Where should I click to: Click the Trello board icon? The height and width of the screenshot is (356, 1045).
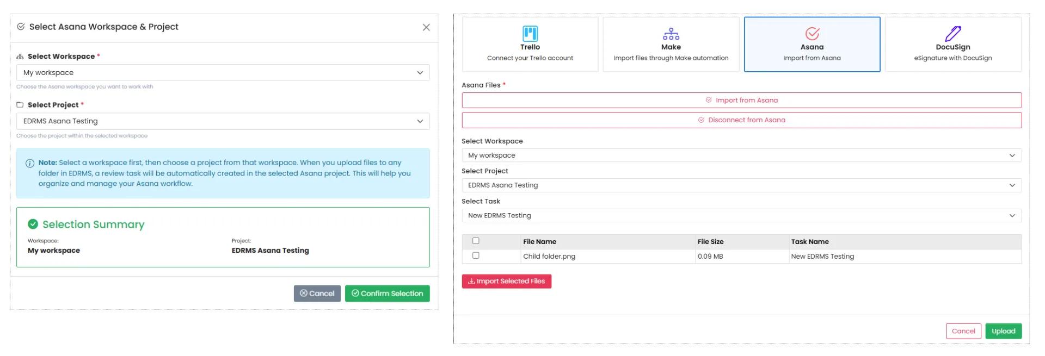pos(530,34)
